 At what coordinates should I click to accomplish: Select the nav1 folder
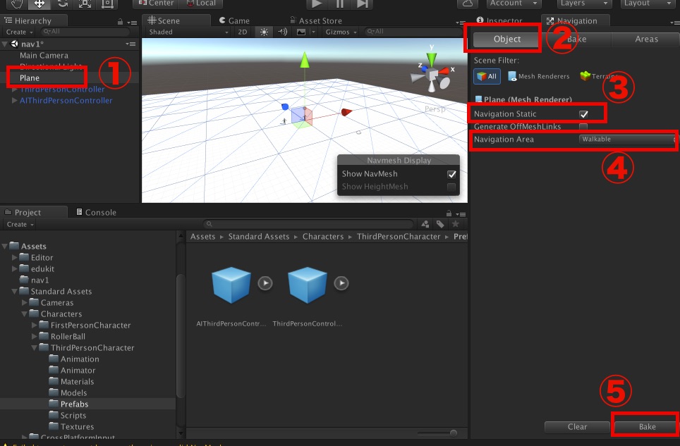click(x=40, y=280)
